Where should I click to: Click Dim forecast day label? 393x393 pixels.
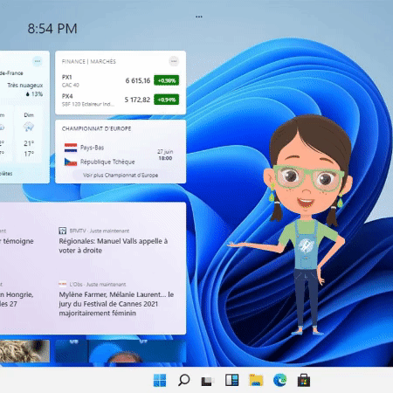click(29, 115)
